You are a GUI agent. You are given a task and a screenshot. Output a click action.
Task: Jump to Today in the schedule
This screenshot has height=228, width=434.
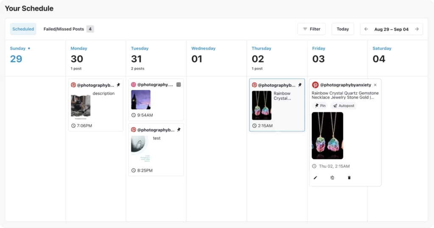pyautogui.click(x=342, y=29)
